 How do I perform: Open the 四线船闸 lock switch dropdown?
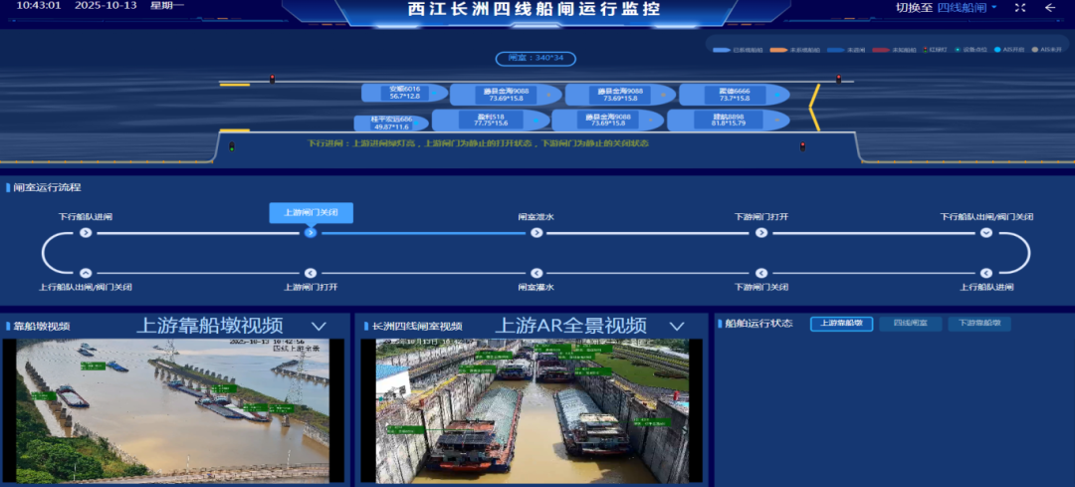[x=967, y=8]
